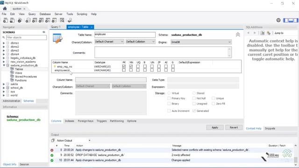
Task: Toggle automatic context help icon
Action: click(x=269, y=33)
